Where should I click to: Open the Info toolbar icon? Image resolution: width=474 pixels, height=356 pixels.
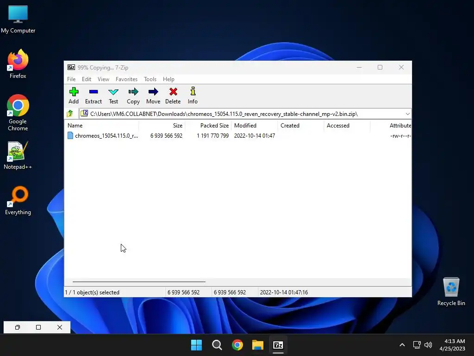tap(193, 91)
